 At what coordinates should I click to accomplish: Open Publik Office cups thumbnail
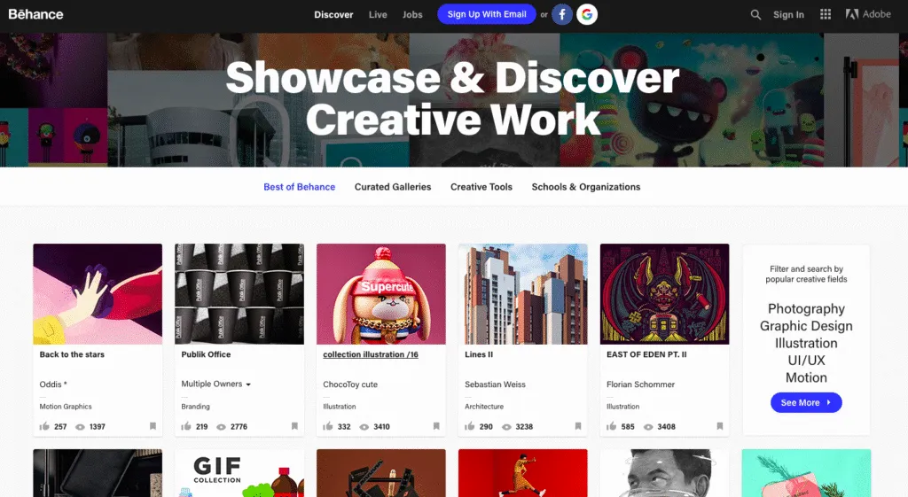(239, 294)
